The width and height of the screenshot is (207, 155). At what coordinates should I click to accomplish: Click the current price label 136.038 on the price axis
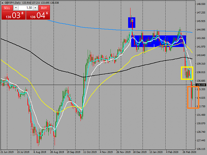point(201,85)
